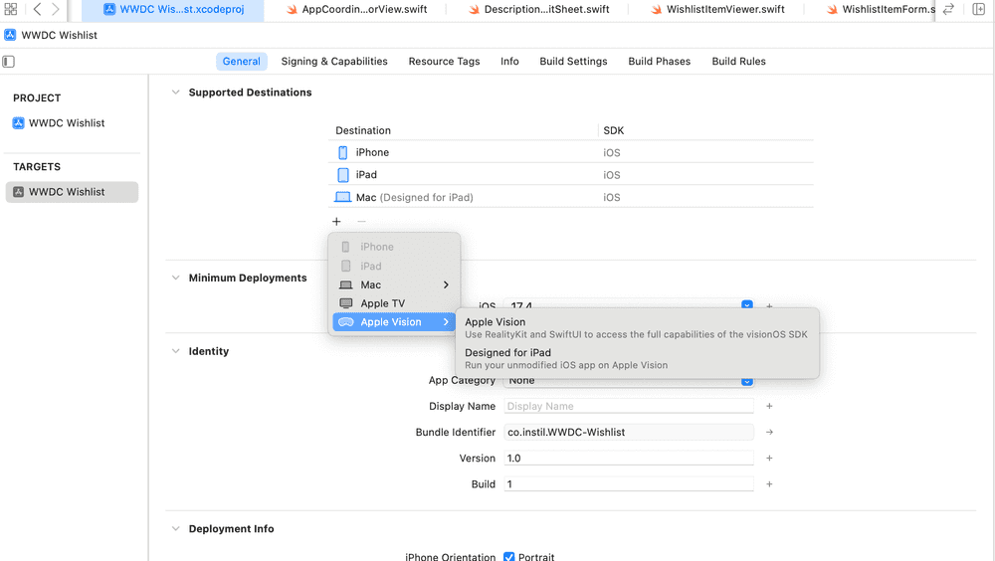
Task: Go back with the left arrow
Action: tap(37, 9)
